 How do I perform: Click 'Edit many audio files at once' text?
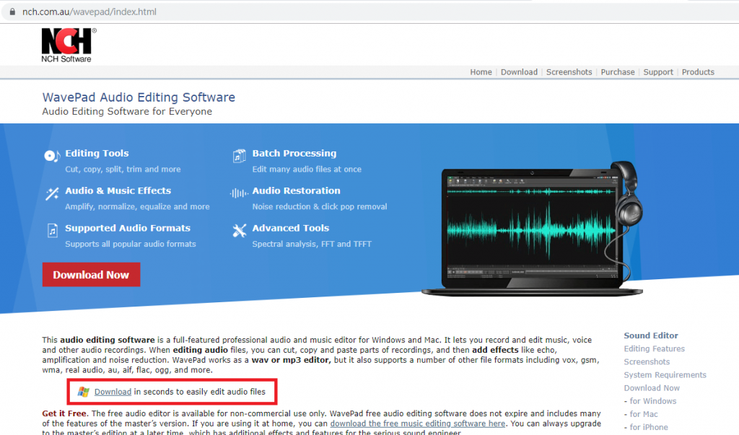pos(307,170)
